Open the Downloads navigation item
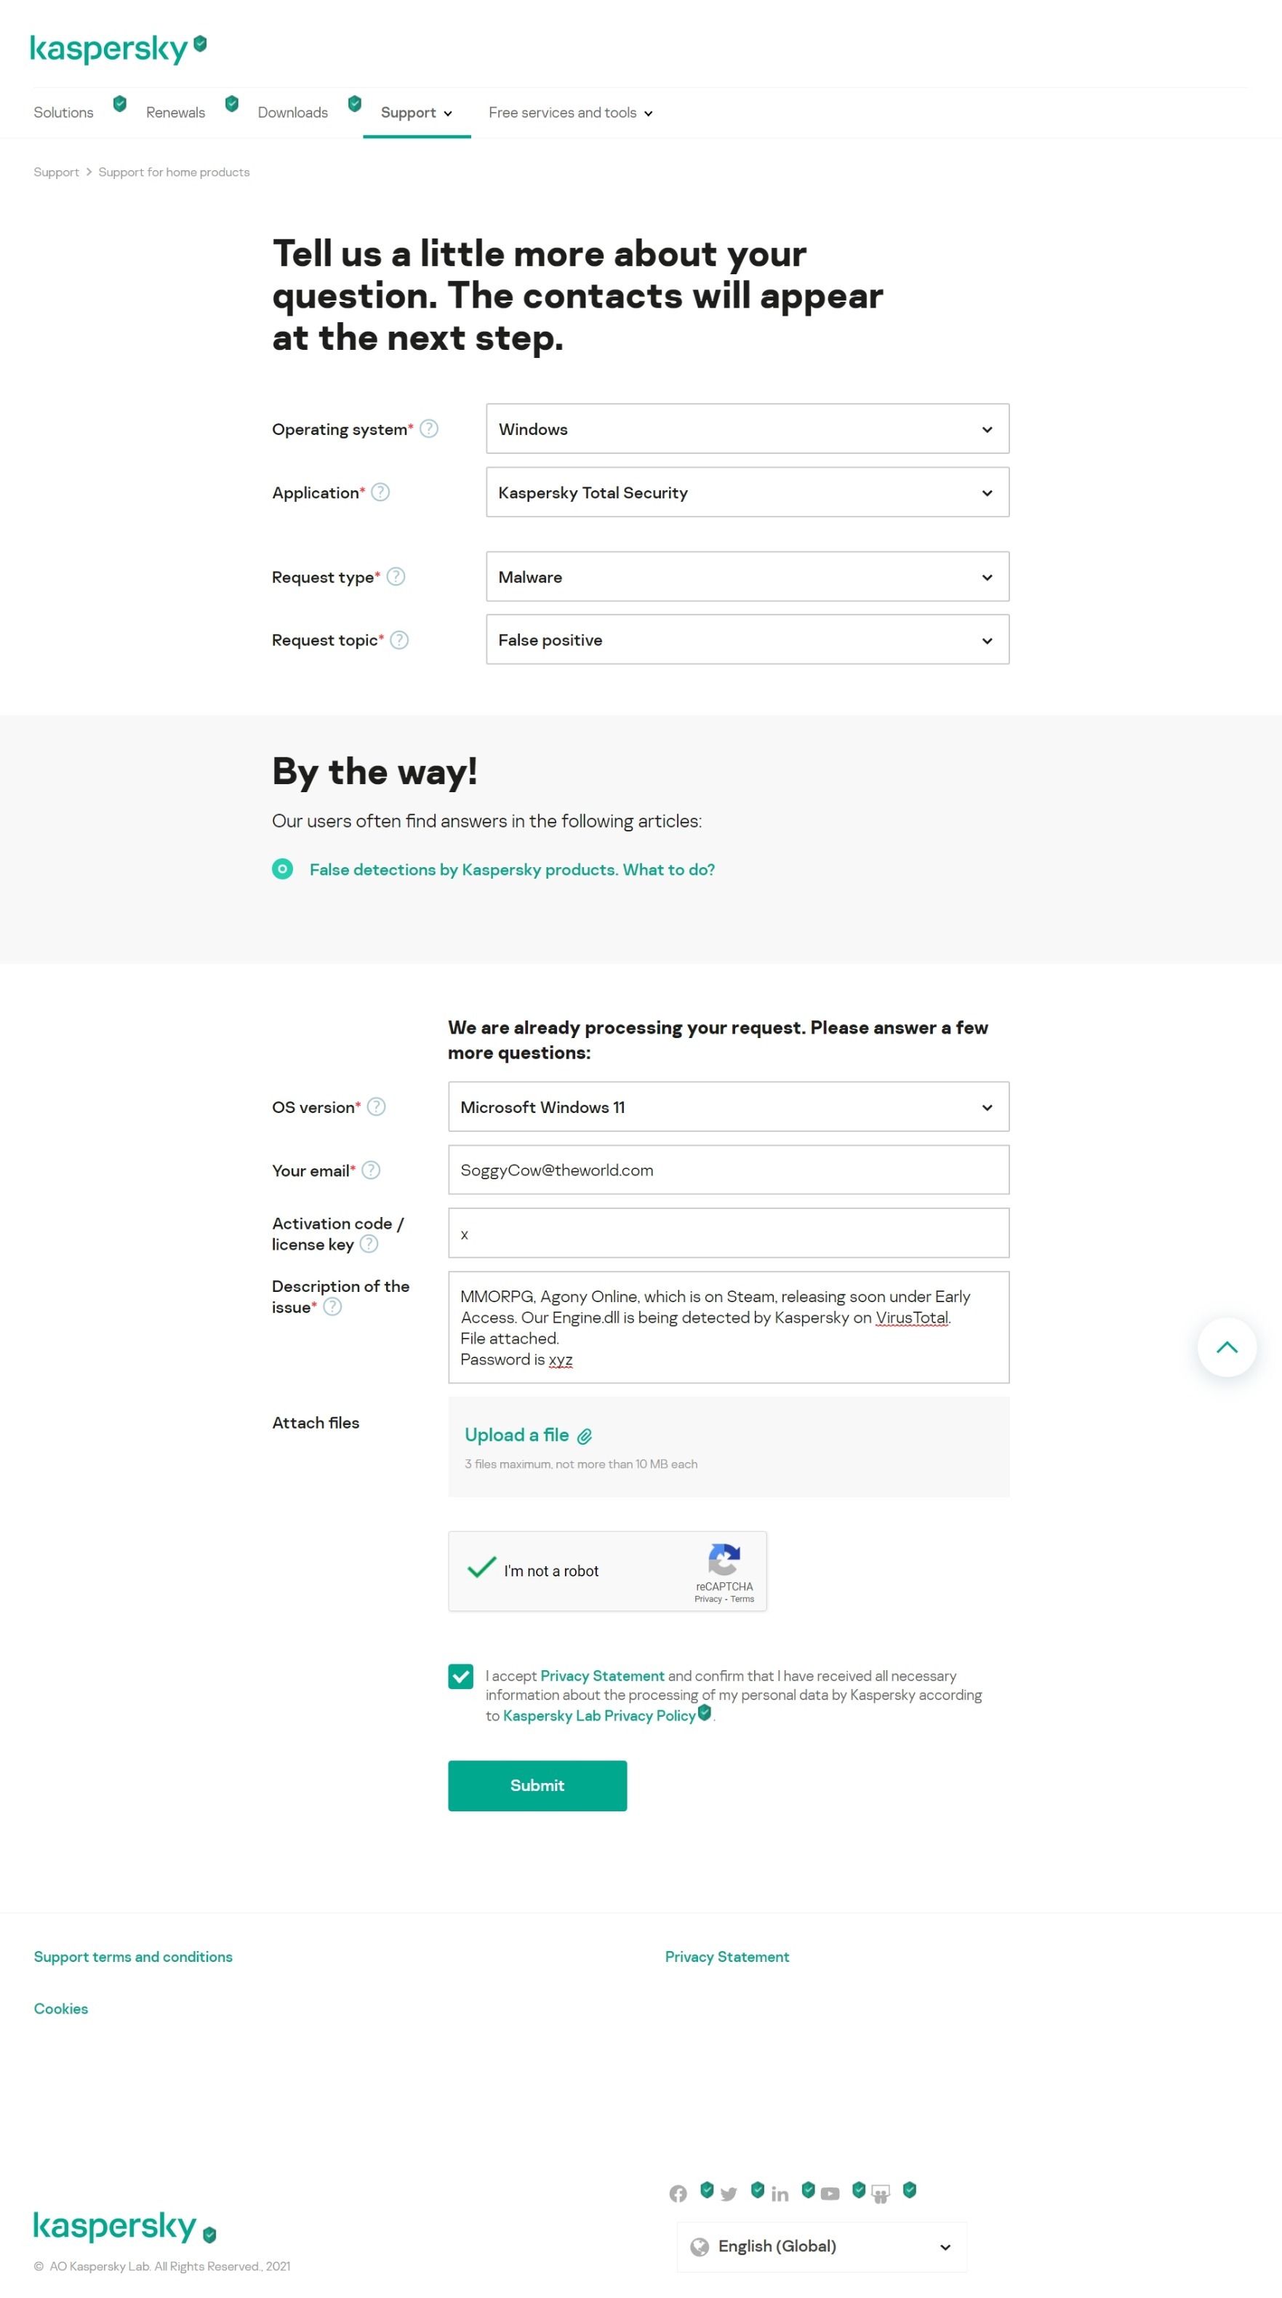 click(x=292, y=113)
